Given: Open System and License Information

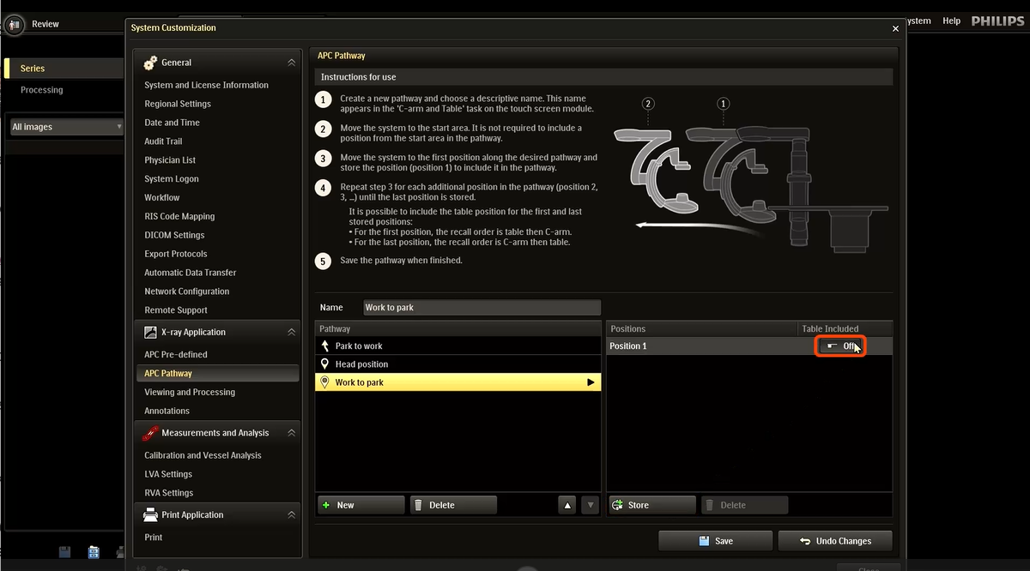Looking at the screenshot, I should pyautogui.click(x=206, y=85).
